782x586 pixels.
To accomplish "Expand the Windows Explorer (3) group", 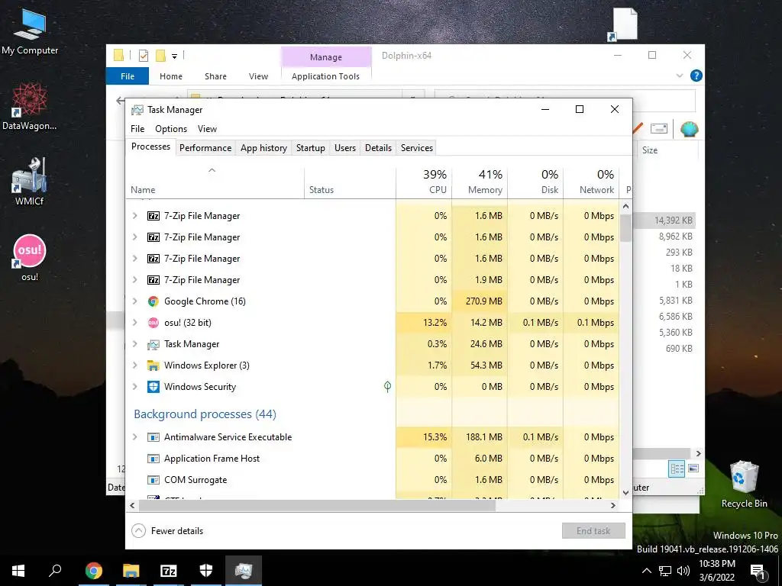I will [x=134, y=365].
